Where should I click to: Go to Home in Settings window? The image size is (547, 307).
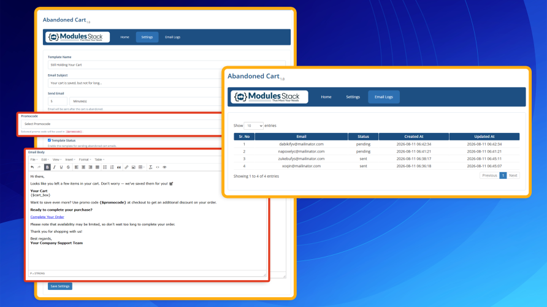tap(124, 37)
